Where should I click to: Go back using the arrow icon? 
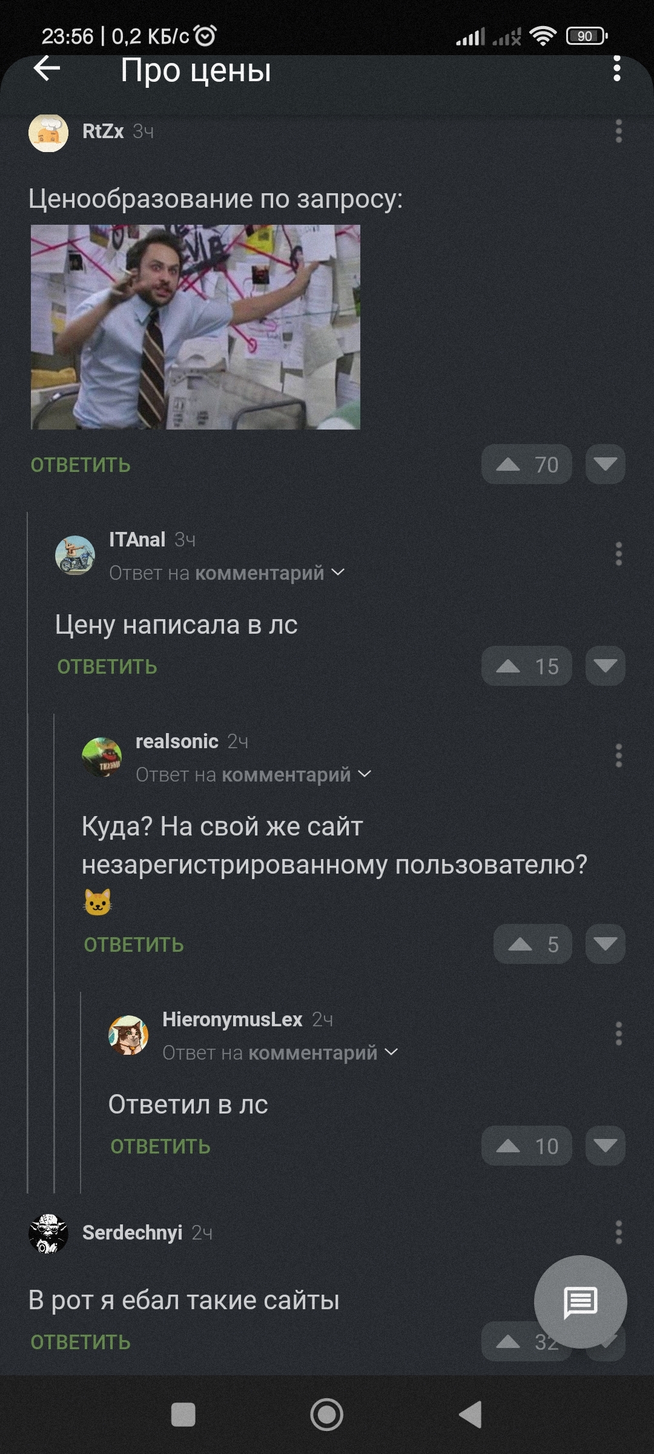[47, 68]
